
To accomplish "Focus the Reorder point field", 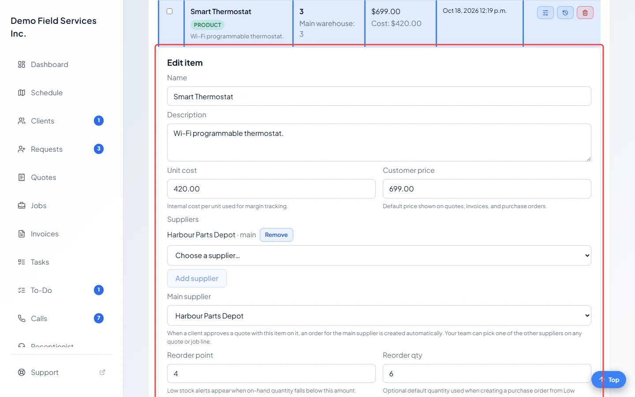I will pyautogui.click(x=271, y=374).
